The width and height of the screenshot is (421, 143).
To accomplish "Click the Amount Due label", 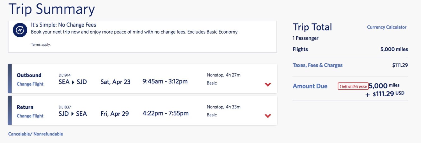I will [310, 86].
